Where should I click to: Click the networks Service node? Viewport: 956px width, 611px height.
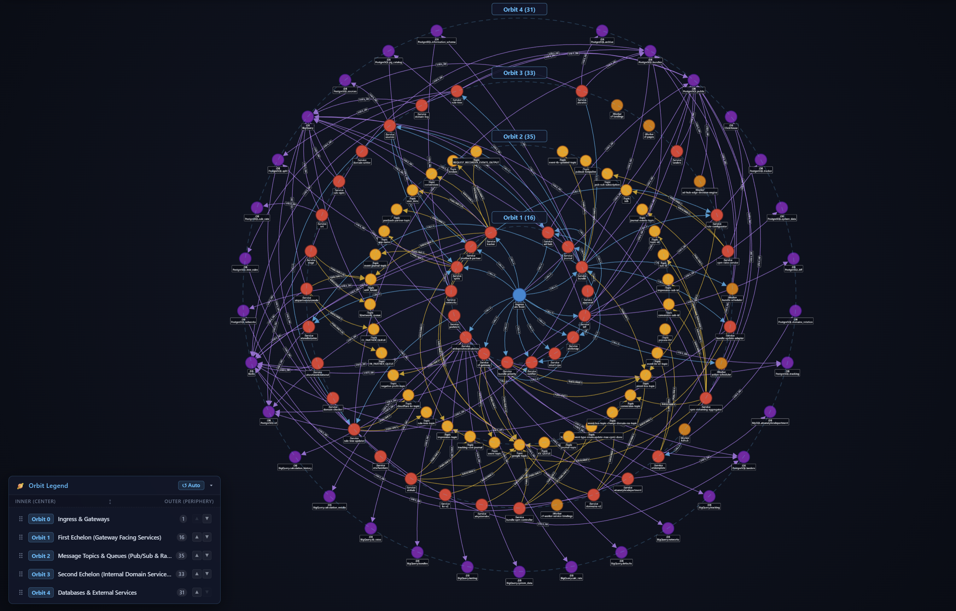point(451,291)
